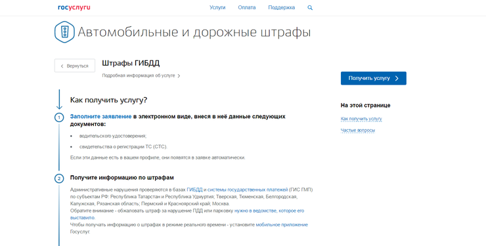
Task: Open нужно в ведомстве, которое его выставило link
Action: [x=269, y=211]
